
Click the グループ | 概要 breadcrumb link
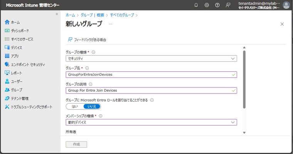point(92,15)
